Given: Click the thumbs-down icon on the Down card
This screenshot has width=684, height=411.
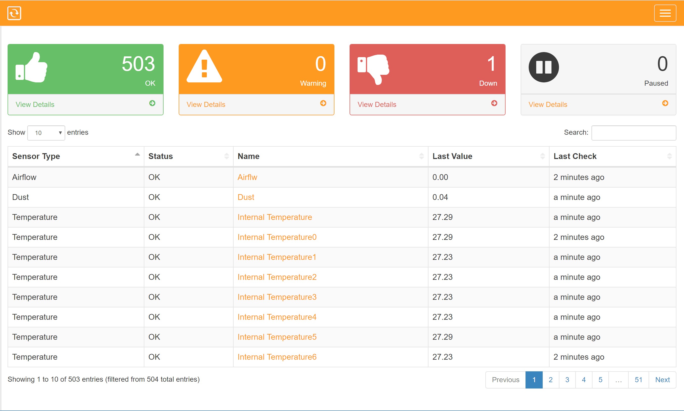Looking at the screenshot, I should pos(375,67).
